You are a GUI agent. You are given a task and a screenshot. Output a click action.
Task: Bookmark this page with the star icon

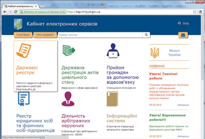[194, 12]
